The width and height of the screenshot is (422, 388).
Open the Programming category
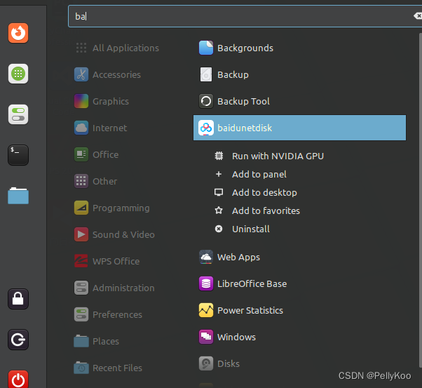tap(112, 208)
